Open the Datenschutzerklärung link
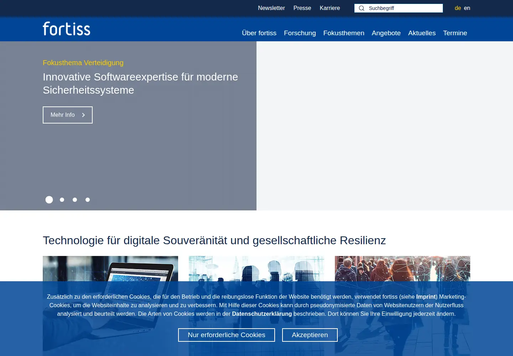 (x=262, y=314)
